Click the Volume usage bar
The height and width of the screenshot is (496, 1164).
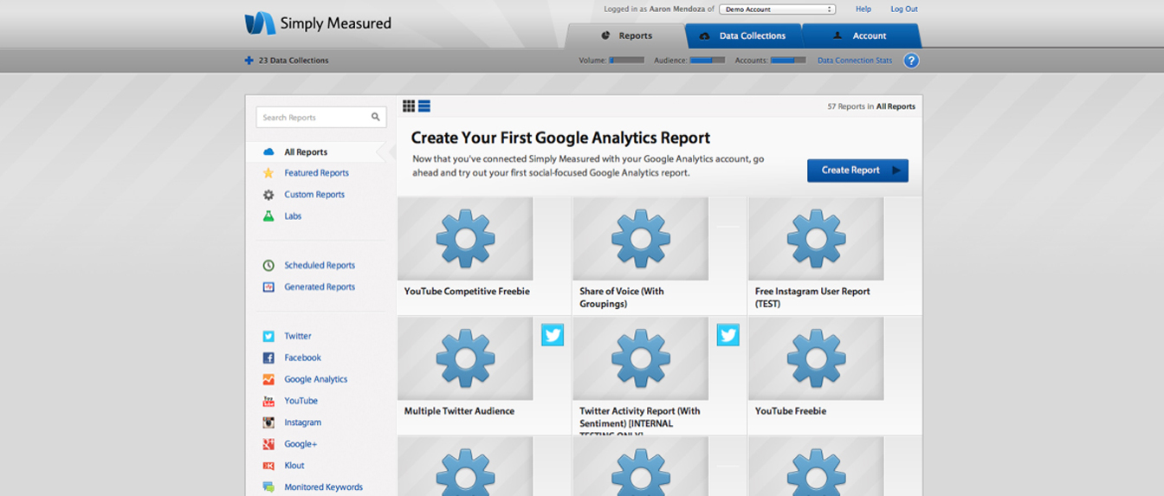(x=627, y=61)
